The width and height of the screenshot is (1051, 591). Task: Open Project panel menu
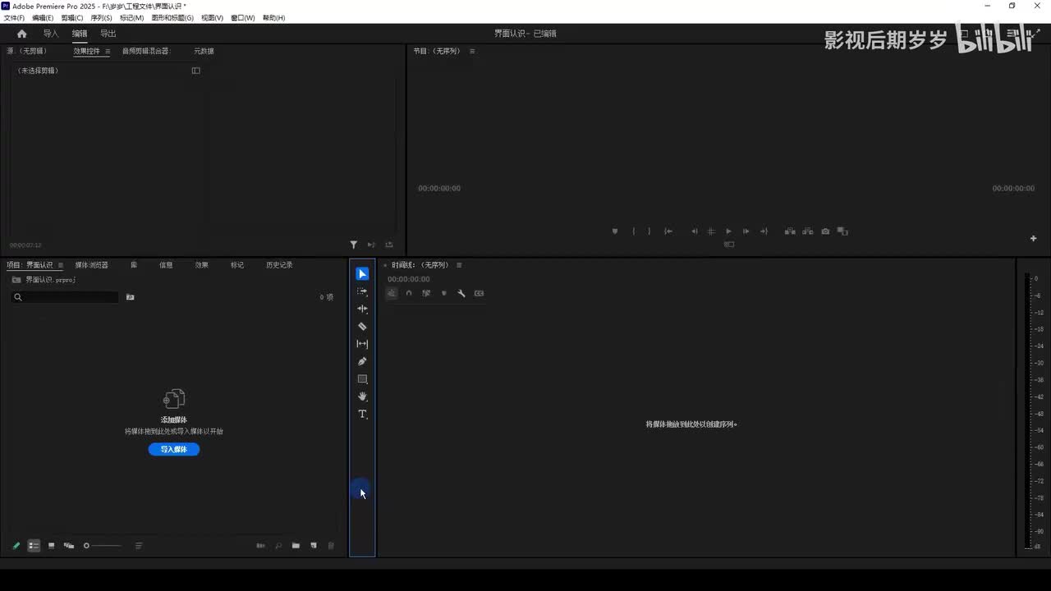(60, 265)
